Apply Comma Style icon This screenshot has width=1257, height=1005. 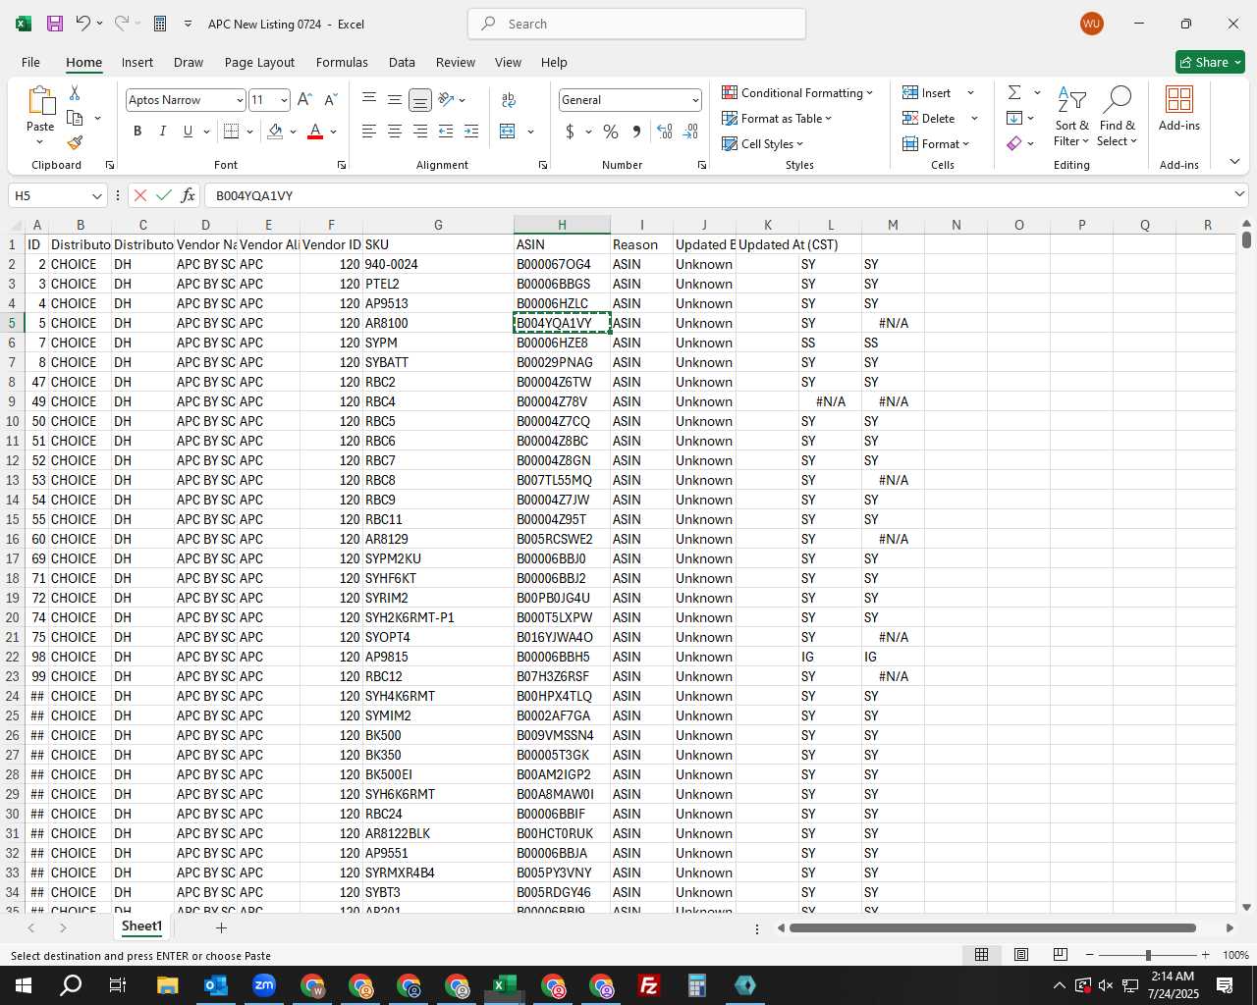pyautogui.click(x=636, y=132)
